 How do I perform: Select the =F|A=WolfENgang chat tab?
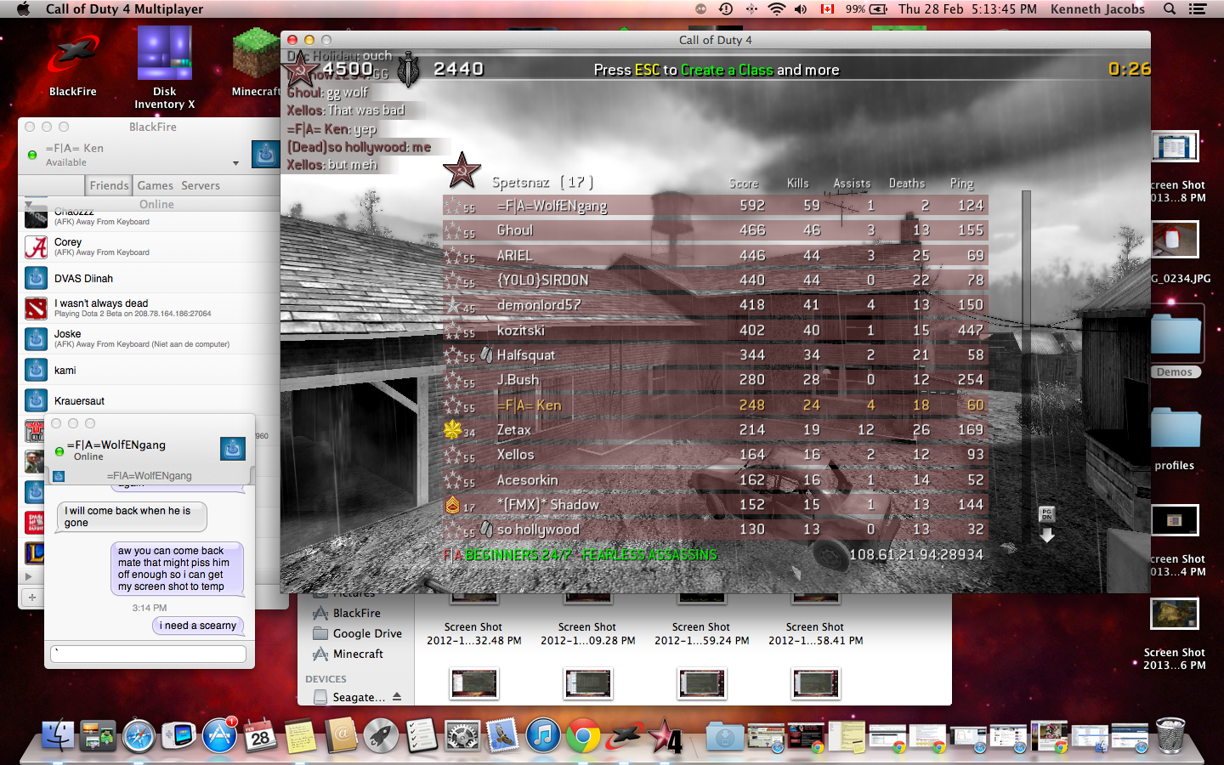pos(150,476)
